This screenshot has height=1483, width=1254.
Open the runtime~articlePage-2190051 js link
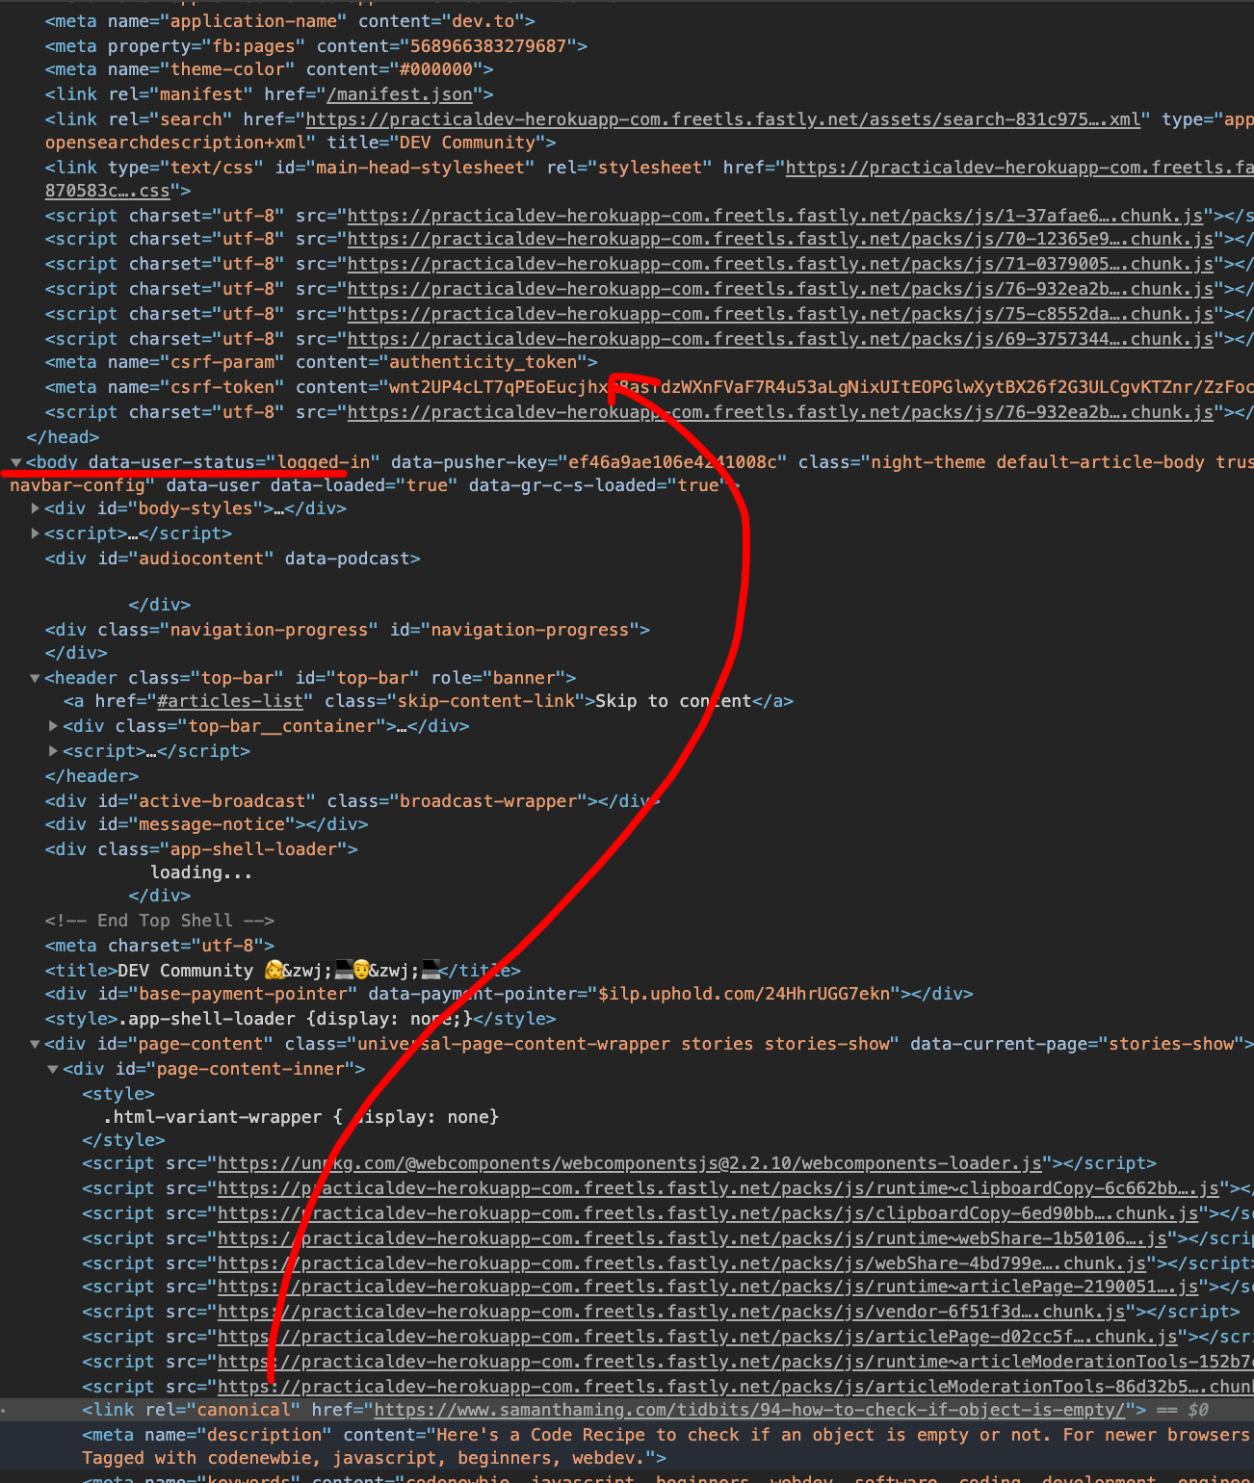coord(708,1287)
